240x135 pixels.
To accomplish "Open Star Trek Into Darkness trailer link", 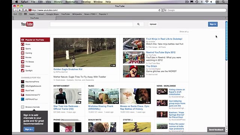I will [x=66, y=108].
